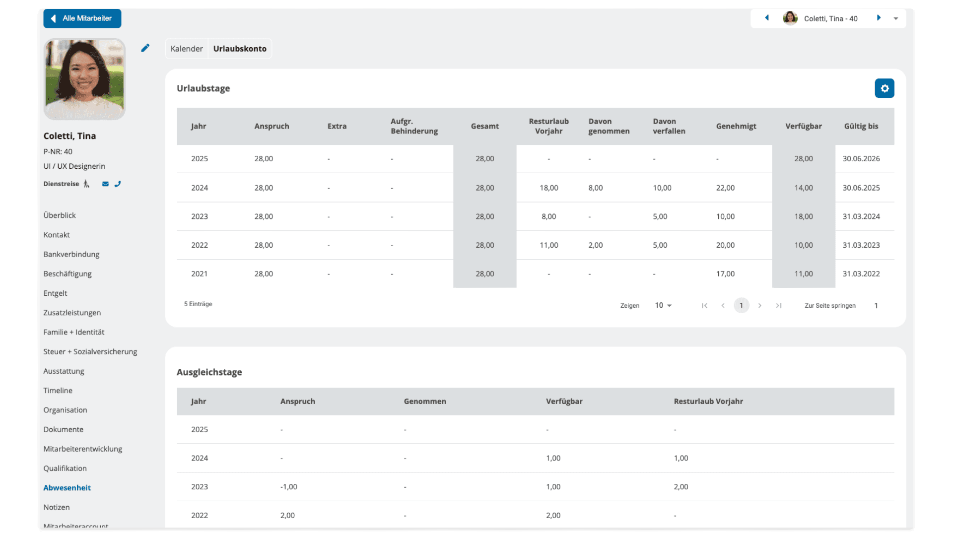This screenshot has height=536, width=953.
Task: Open the Beschäftigung sidebar section
Action: (x=68, y=274)
